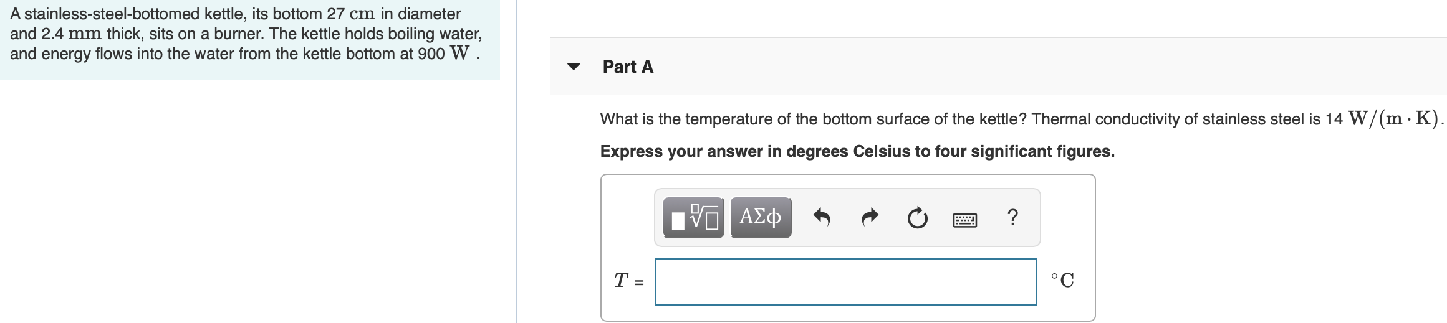
Task: Click the W/(m·K) conductivity unit
Action: [x=1393, y=118]
